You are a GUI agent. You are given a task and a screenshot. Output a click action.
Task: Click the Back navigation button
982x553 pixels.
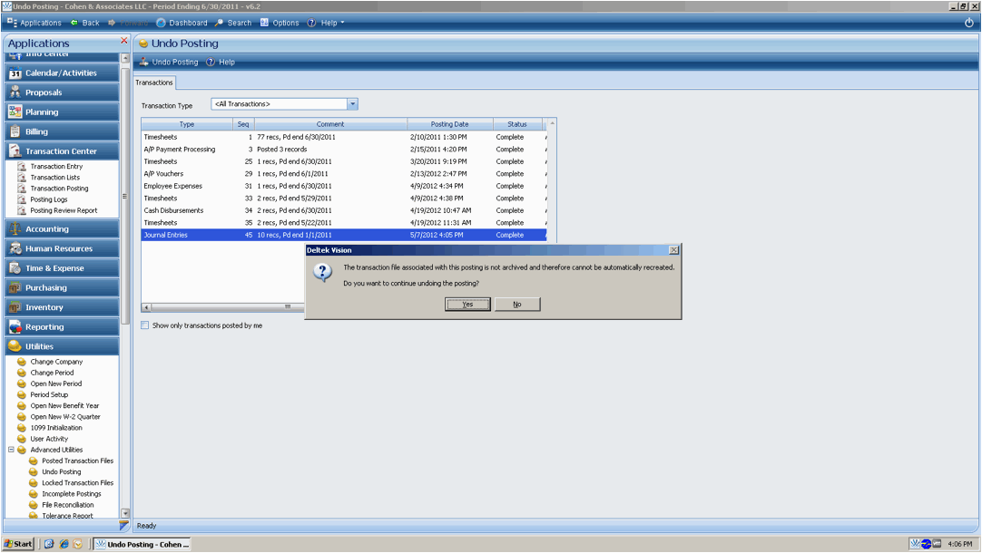pos(85,23)
